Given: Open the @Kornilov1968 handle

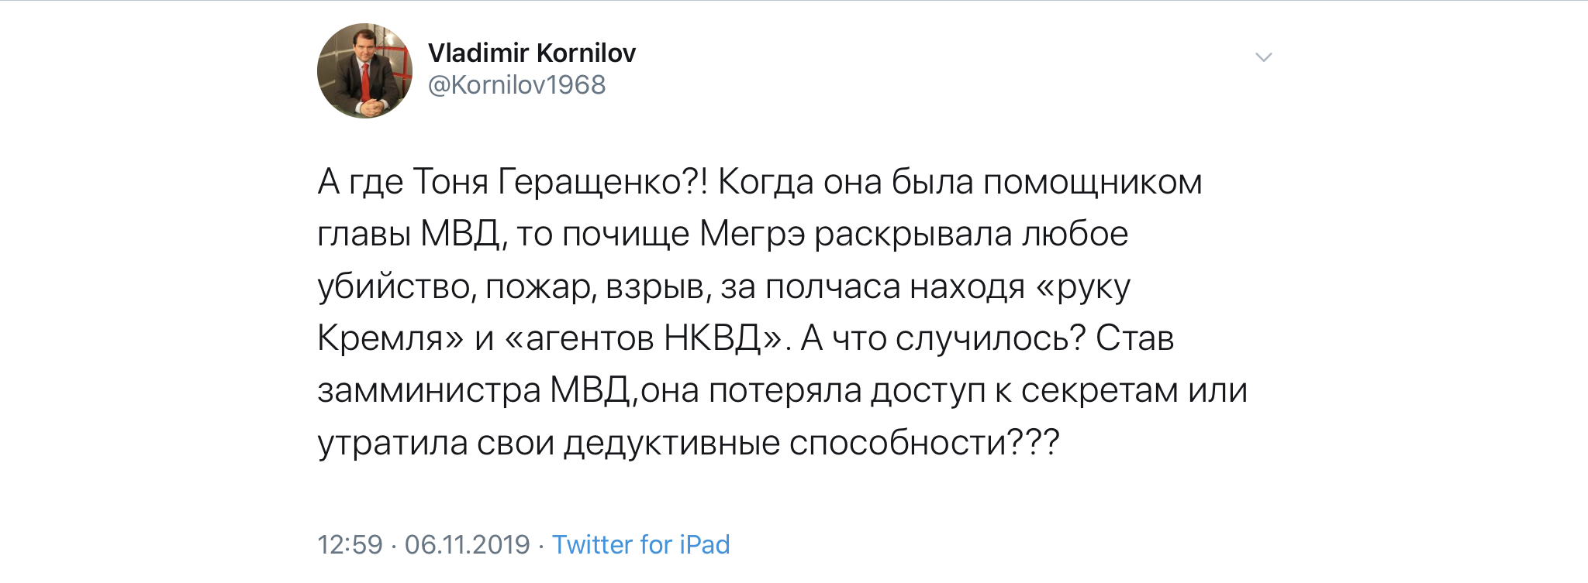Looking at the screenshot, I should coord(516,85).
